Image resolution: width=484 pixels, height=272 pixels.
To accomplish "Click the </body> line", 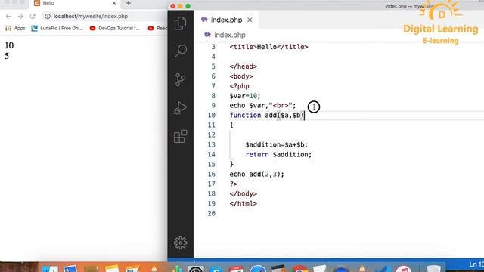I will [244, 194].
